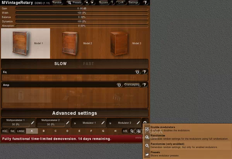Toggle the Eq section power icon

click(137, 72)
